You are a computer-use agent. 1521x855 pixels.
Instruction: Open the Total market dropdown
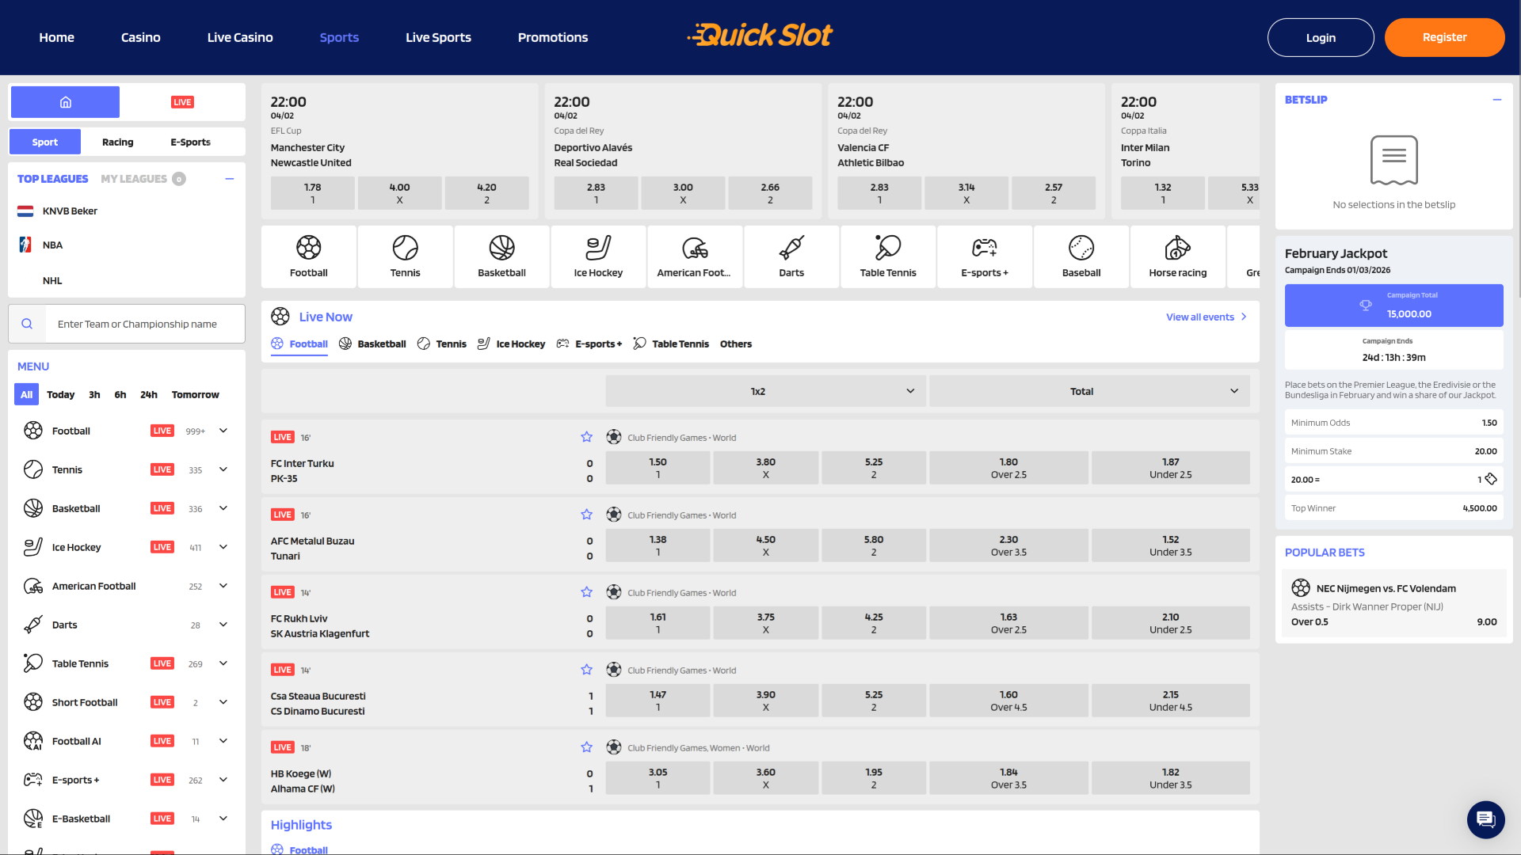[x=1088, y=391]
